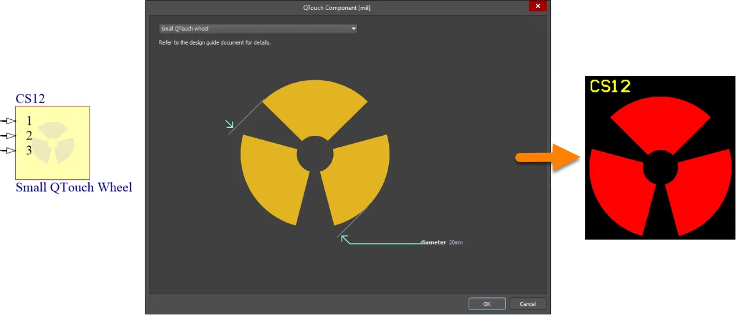The image size is (736, 315).
Task: Select the blue CS12 schematic designator
Action: [30, 98]
